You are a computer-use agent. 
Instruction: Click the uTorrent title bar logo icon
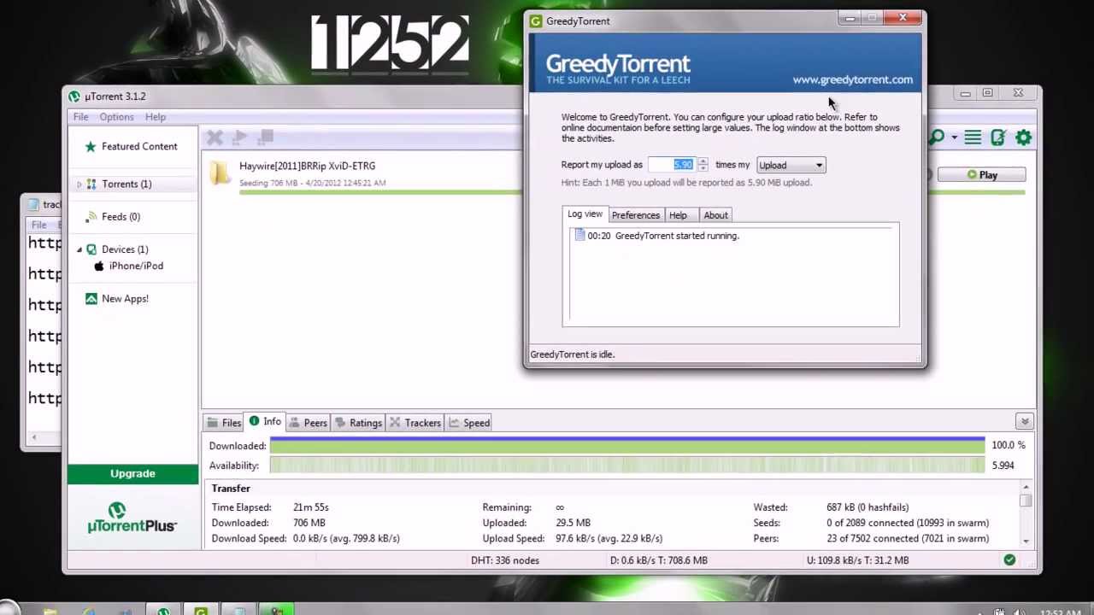click(x=74, y=97)
